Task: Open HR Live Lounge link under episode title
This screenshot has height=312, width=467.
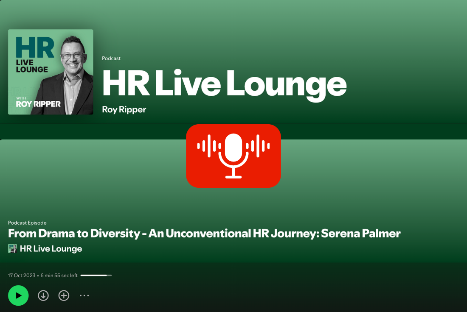Action: [51, 249]
